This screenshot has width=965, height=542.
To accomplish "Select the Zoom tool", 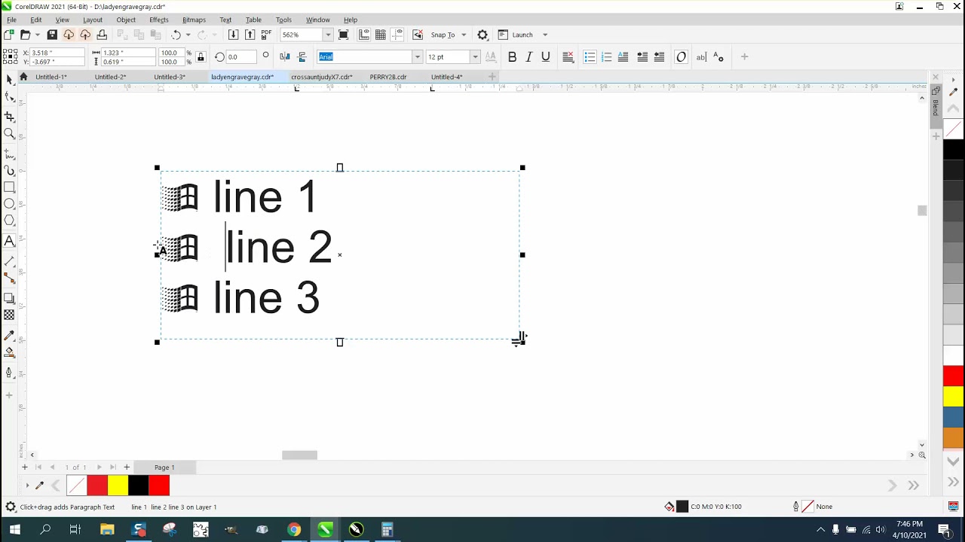I will pos(9,134).
